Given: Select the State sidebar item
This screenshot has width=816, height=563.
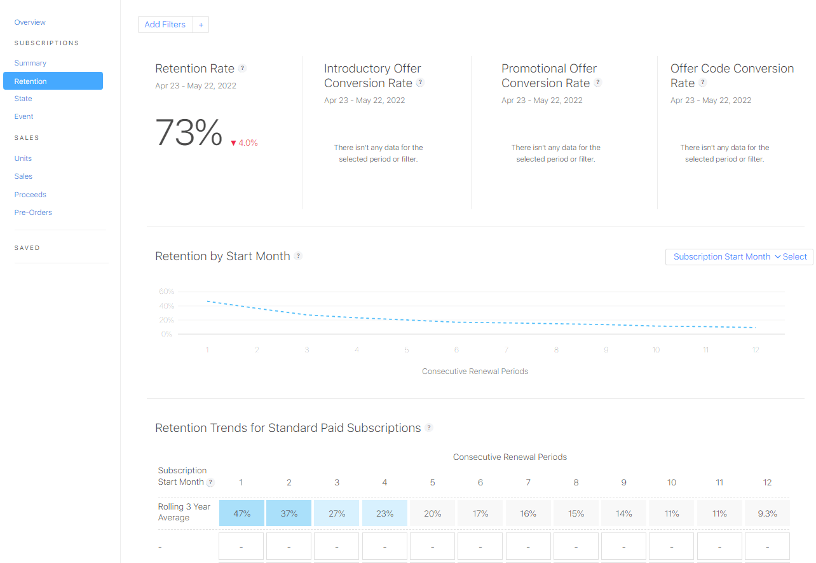Looking at the screenshot, I should (23, 99).
